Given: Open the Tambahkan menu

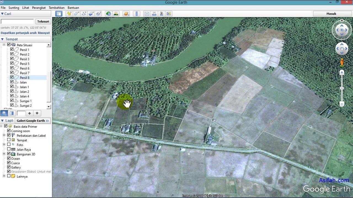Looking at the screenshot, I should coord(57,8).
